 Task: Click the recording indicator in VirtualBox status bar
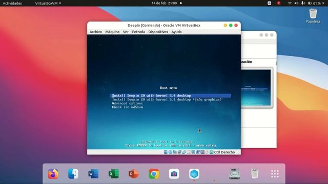coord(198,152)
